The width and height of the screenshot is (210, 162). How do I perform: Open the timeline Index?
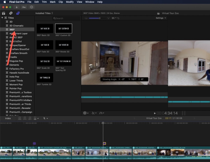pyautogui.click(x=8, y=118)
